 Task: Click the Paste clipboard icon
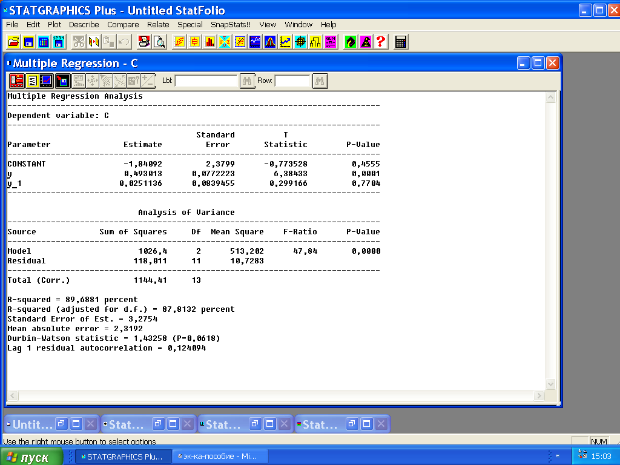pyautogui.click(x=109, y=42)
